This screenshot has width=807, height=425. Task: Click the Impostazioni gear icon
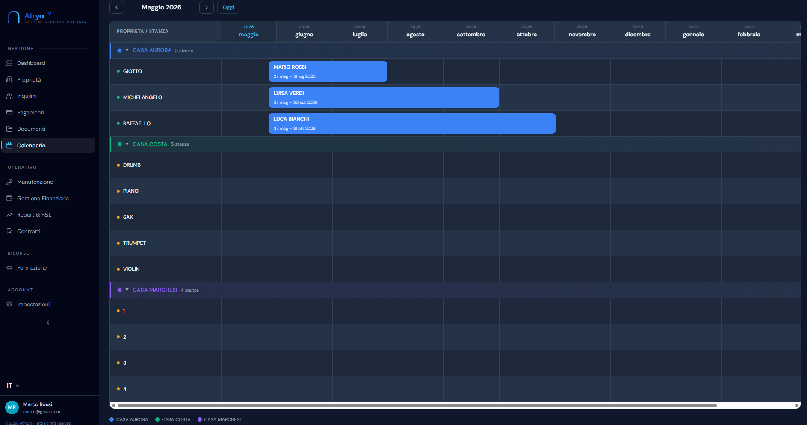pyautogui.click(x=9, y=304)
